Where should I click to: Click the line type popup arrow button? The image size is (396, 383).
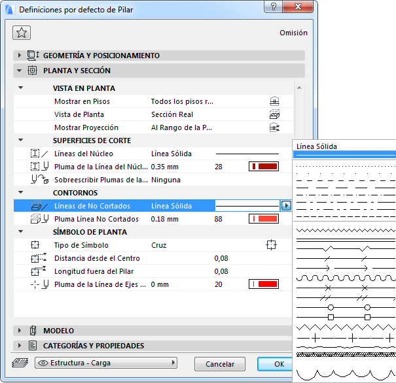pos(286,206)
